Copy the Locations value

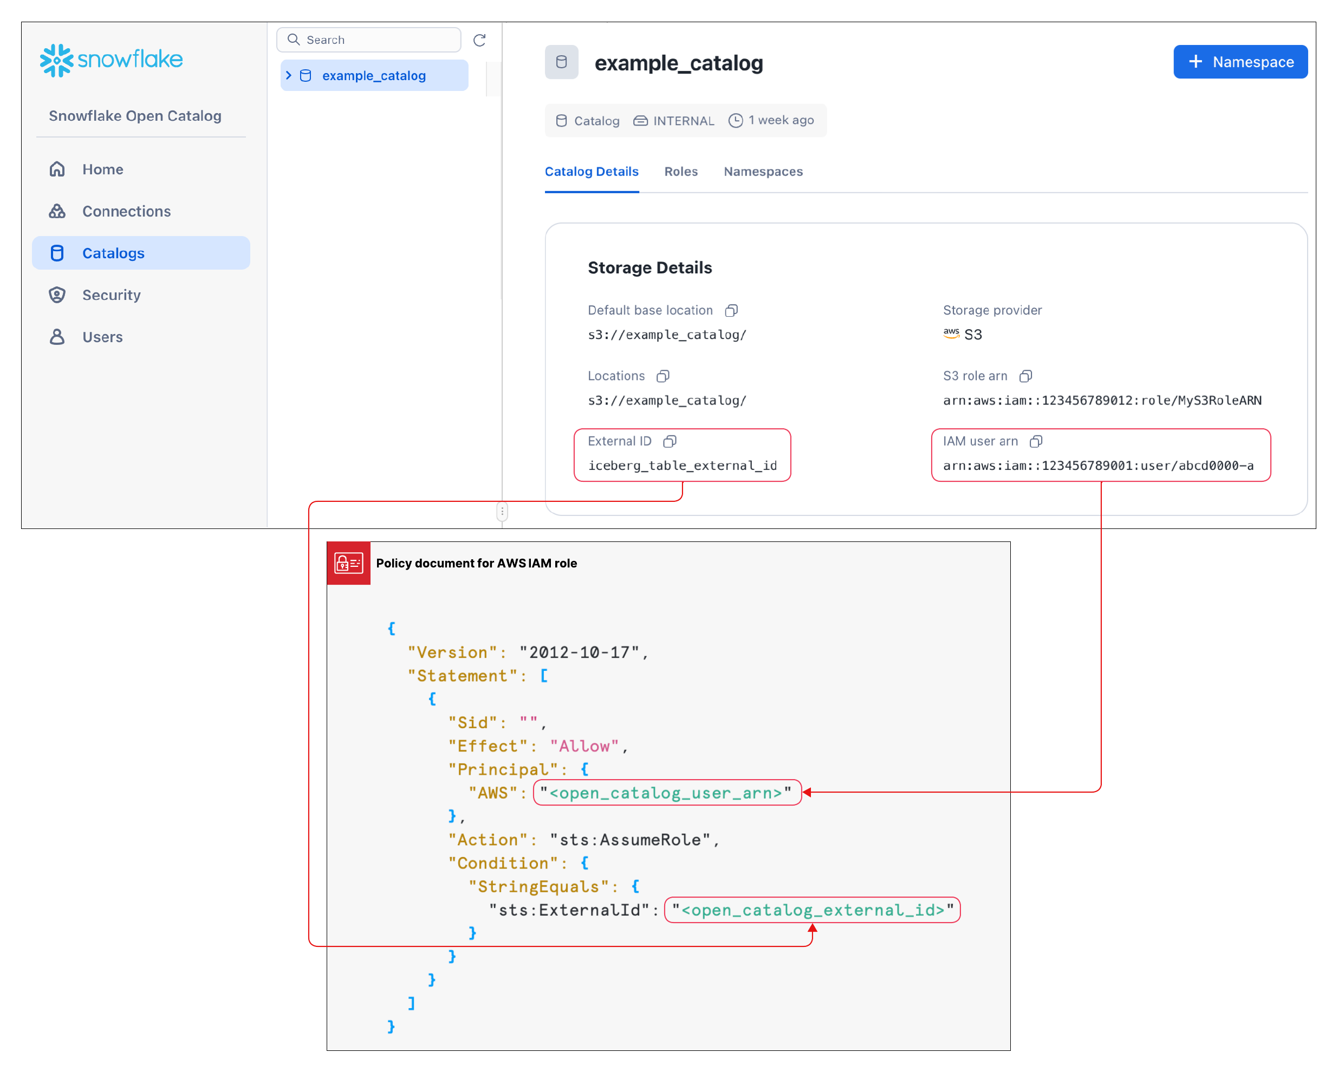(663, 376)
